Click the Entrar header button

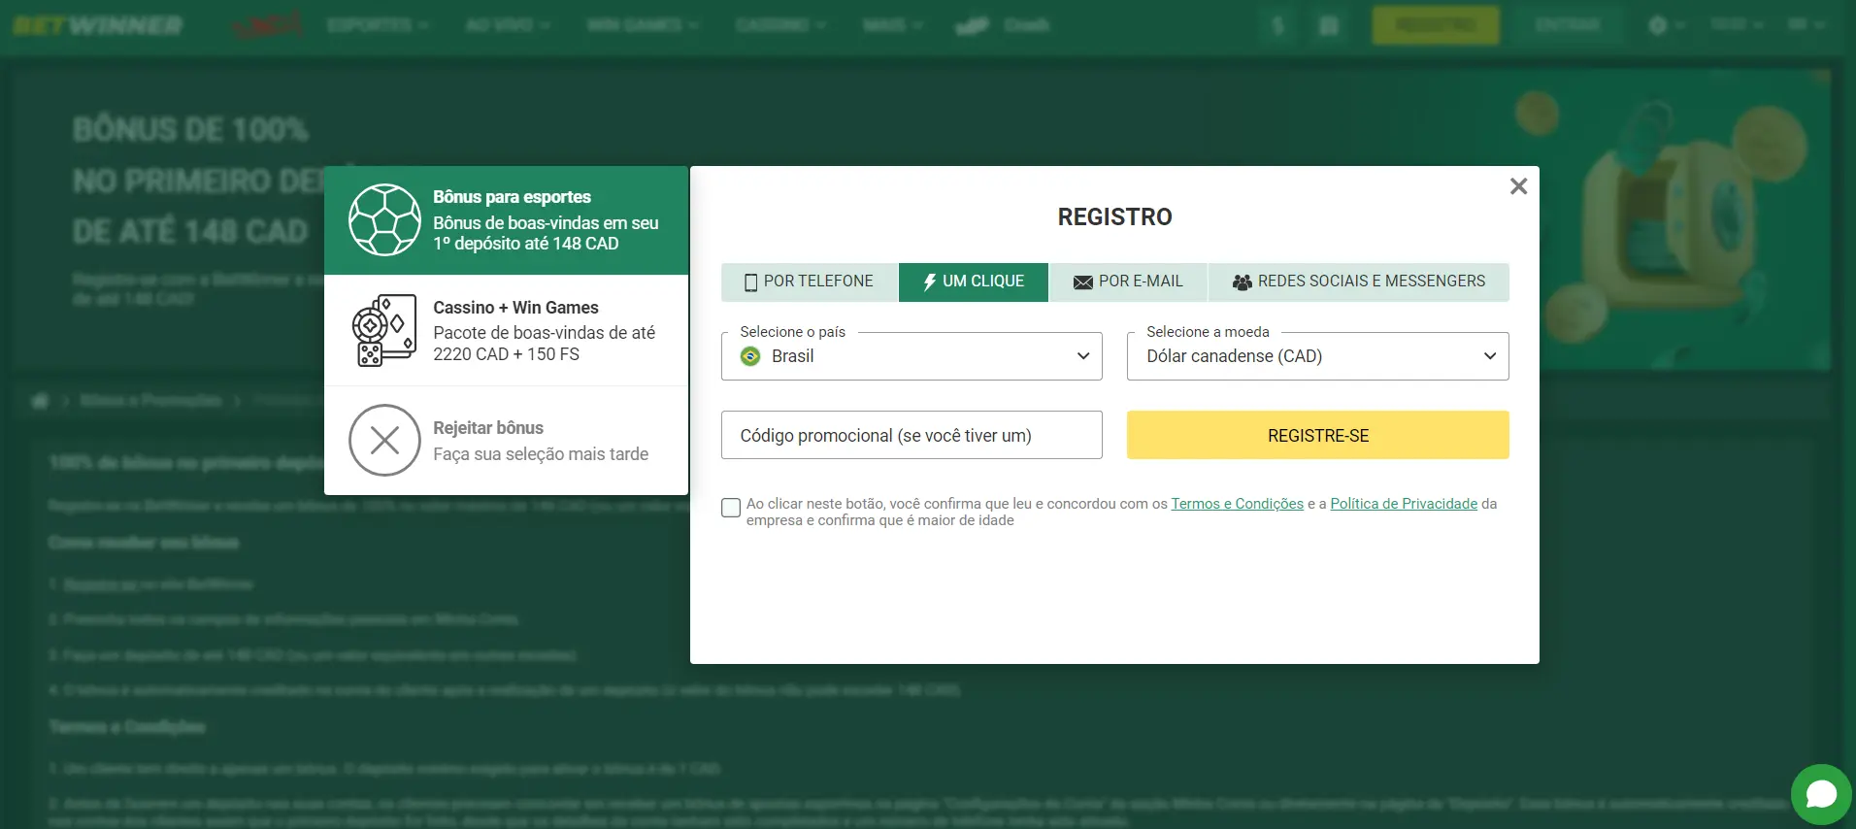1568,25
